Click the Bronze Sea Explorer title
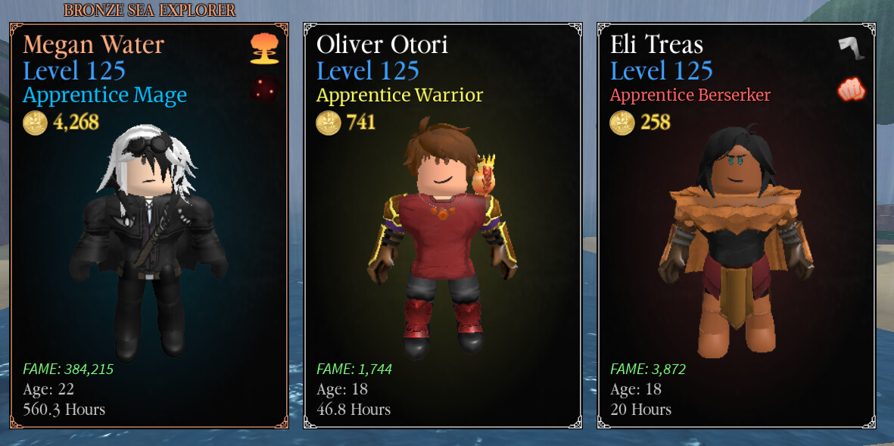 click(x=149, y=11)
